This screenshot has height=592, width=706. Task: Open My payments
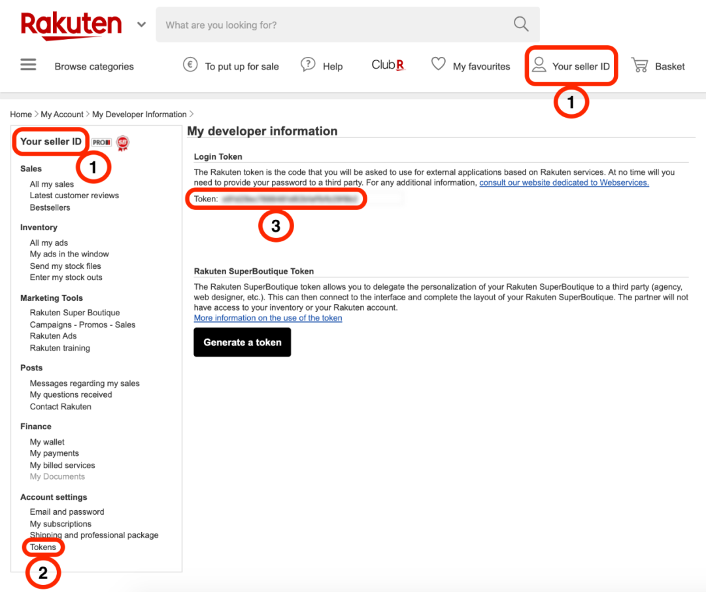coord(54,453)
